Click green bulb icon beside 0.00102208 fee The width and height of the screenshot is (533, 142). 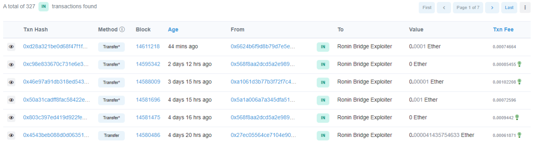point(519,81)
